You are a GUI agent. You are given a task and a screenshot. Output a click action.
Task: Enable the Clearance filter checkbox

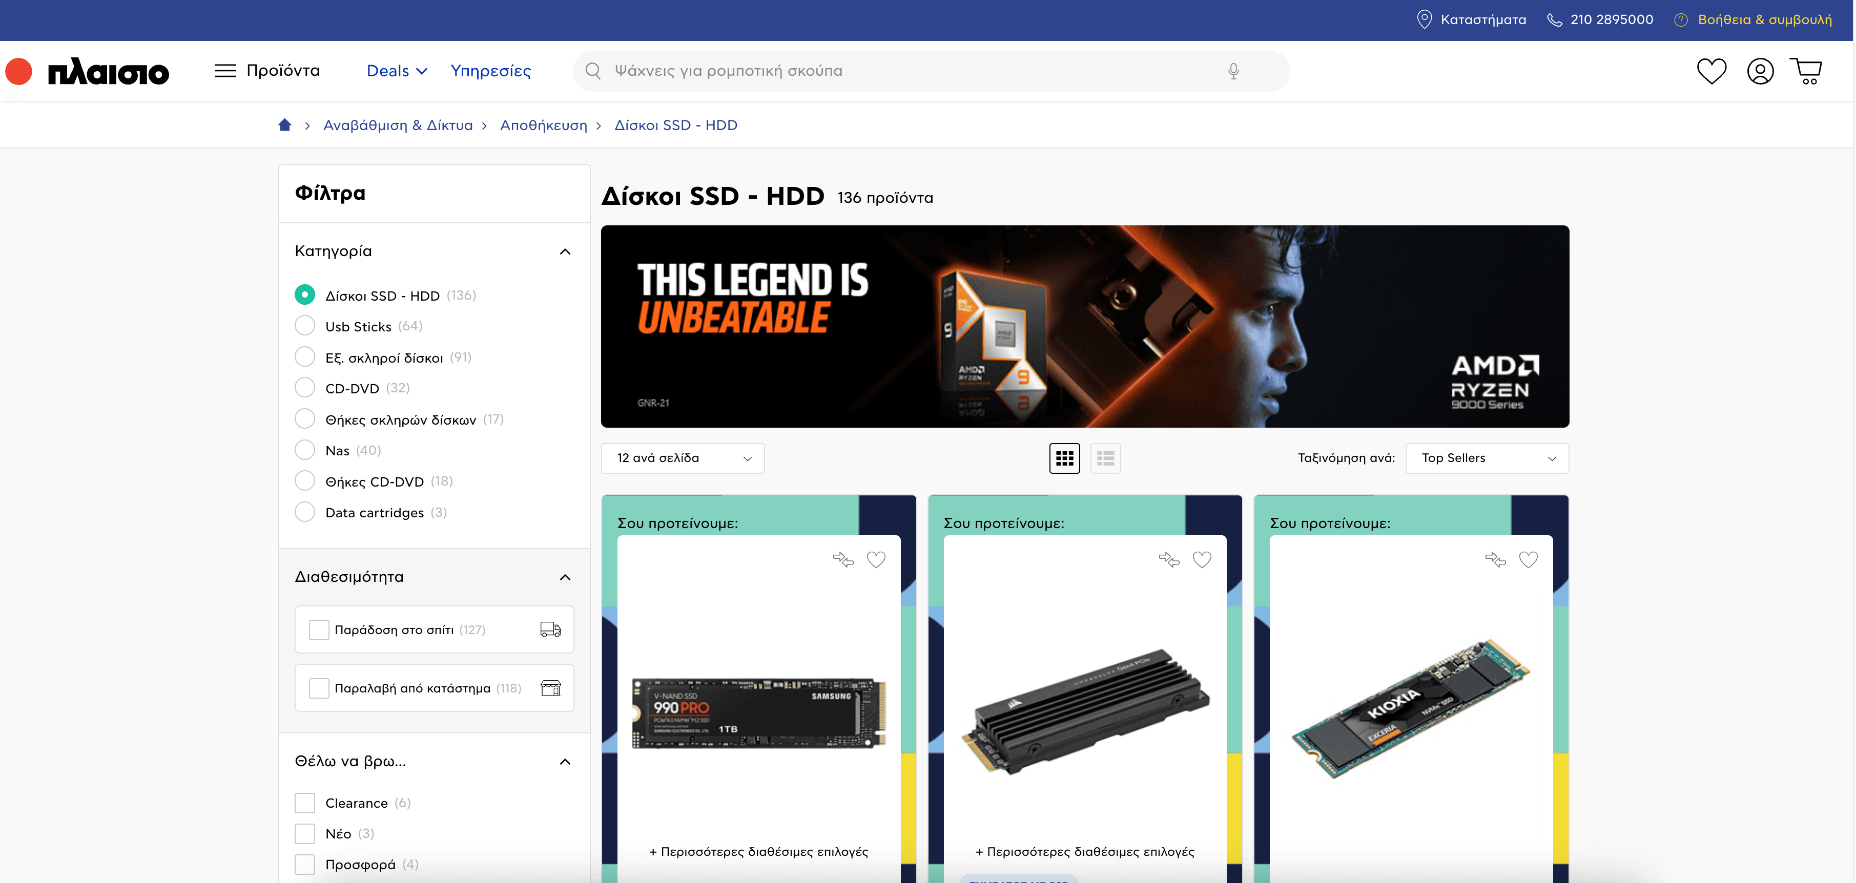pyautogui.click(x=305, y=803)
